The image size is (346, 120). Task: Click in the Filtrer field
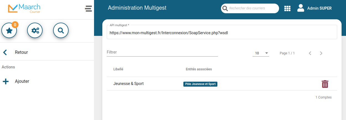click(162, 52)
